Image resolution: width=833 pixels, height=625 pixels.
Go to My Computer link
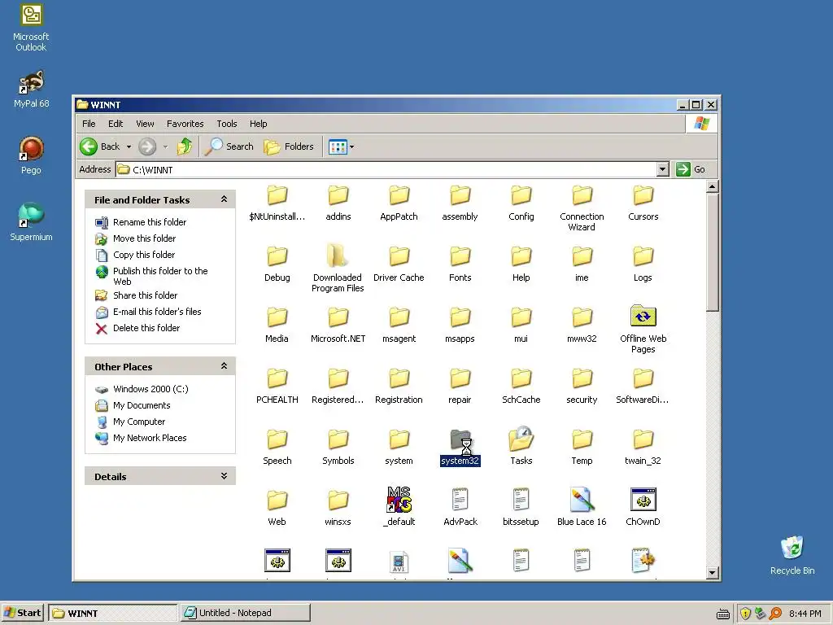click(x=130, y=422)
